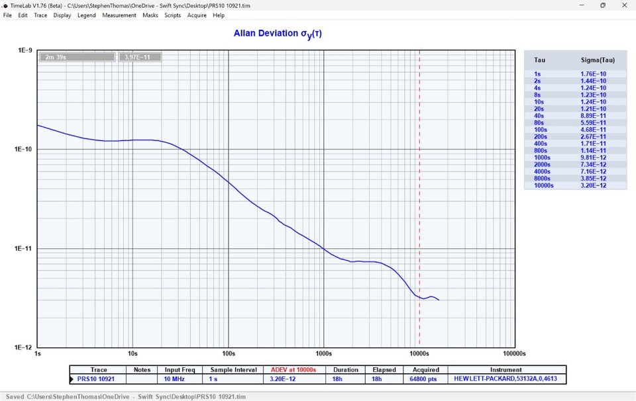Open the File menu
The width and height of the screenshot is (636, 401).
click(x=7, y=15)
